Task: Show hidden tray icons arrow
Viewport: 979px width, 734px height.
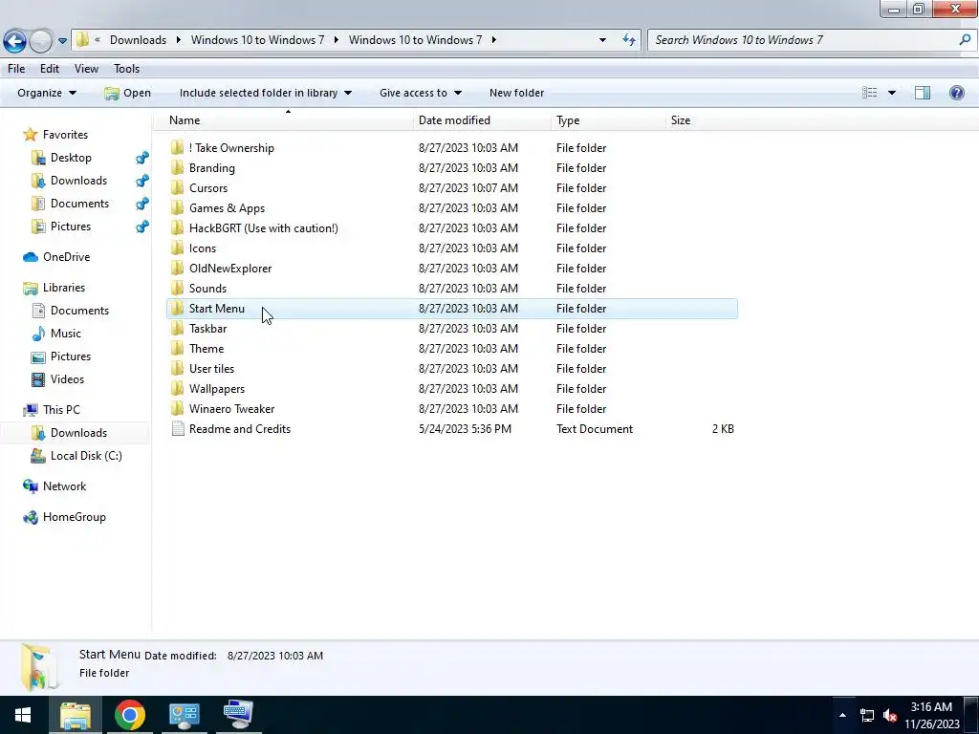Action: [x=842, y=715]
